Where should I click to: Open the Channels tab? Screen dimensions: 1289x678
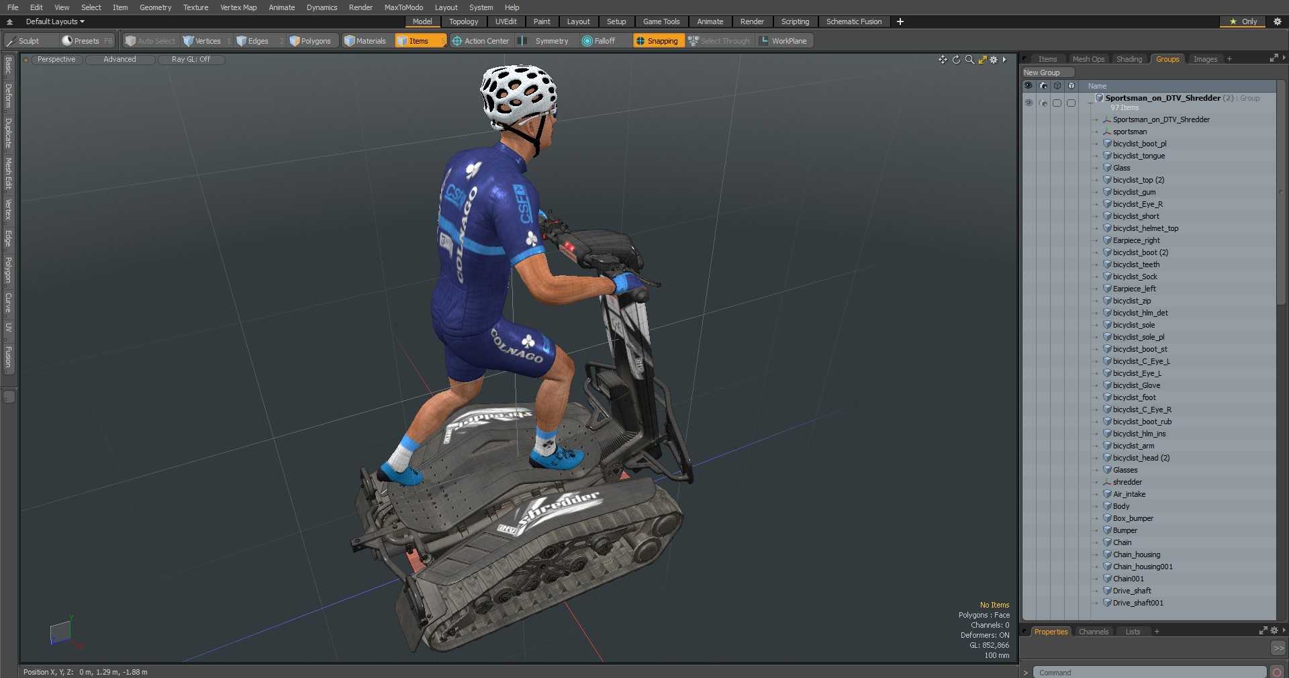point(1093,632)
